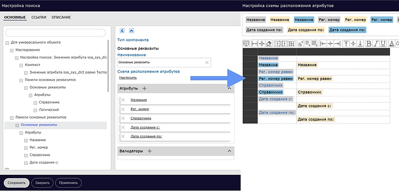Apply italic formatting in schema toolbar
Screen dimensions: 399x191
[x=377, y=43]
